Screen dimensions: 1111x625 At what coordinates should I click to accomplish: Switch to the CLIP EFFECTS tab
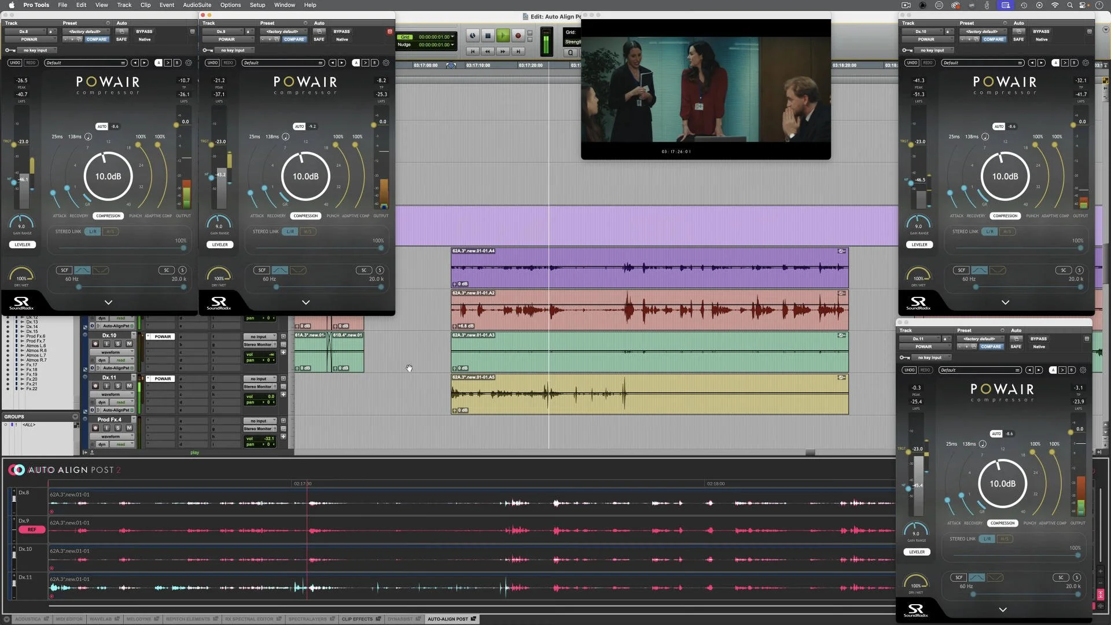tap(357, 619)
